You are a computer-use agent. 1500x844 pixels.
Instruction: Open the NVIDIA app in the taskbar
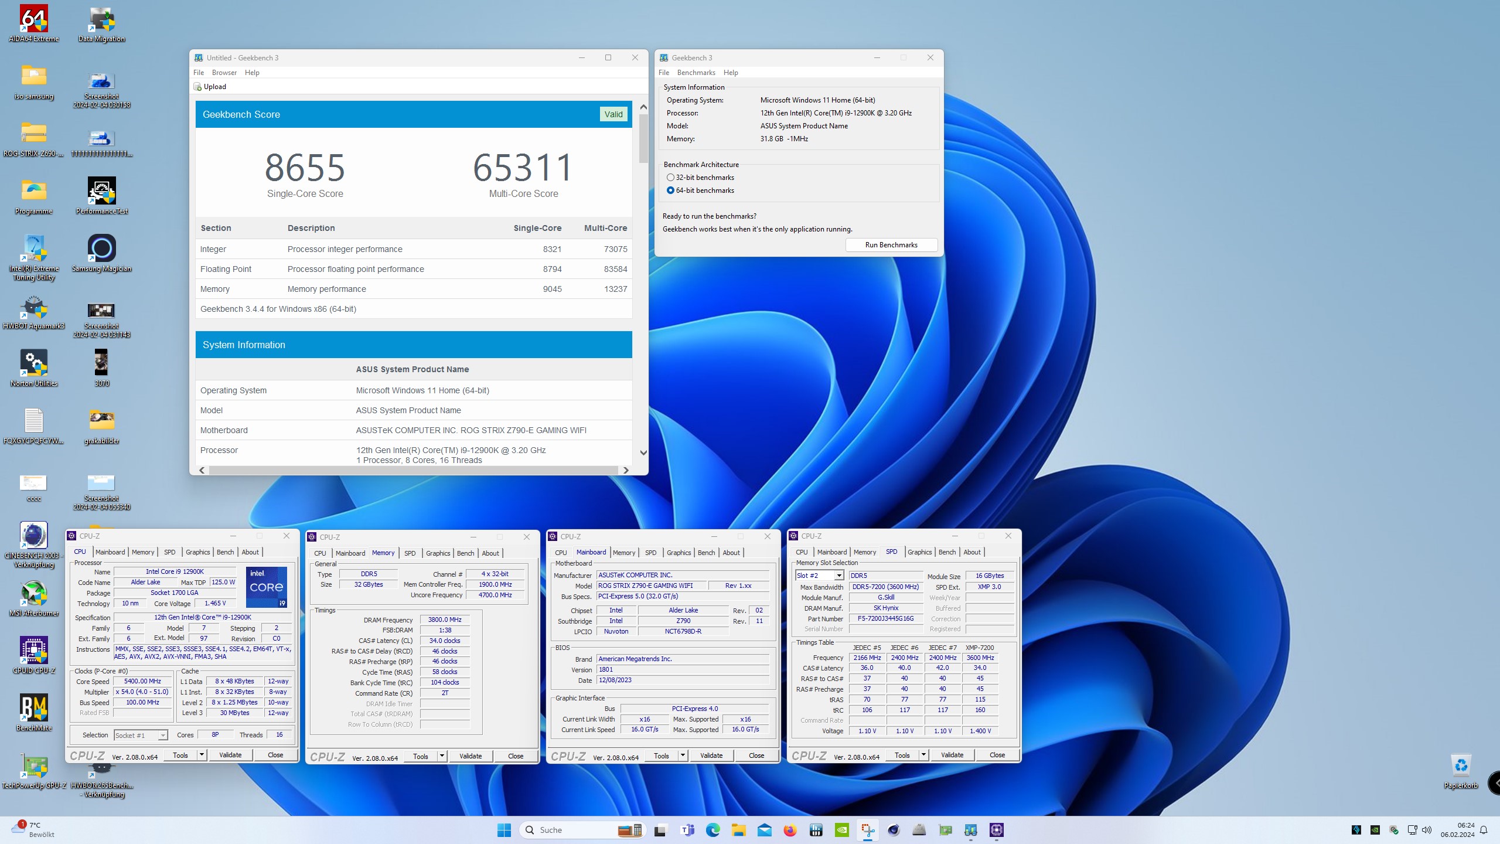point(841,830)
